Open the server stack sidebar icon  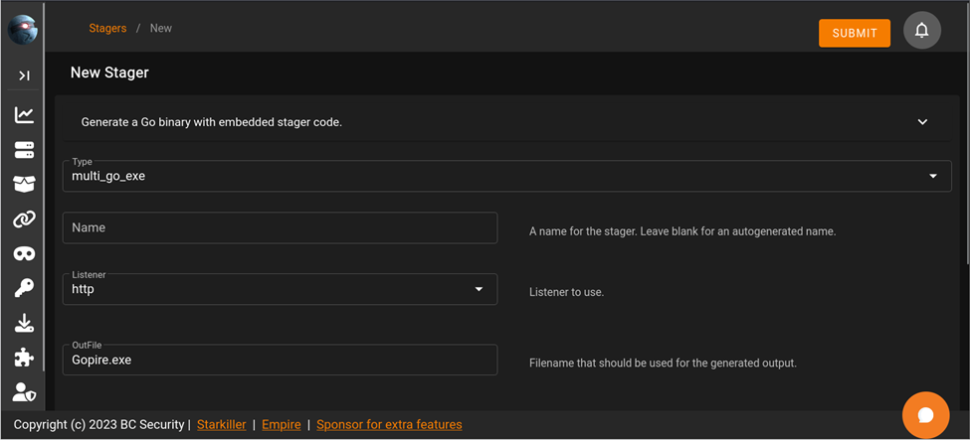coord(24,150)
